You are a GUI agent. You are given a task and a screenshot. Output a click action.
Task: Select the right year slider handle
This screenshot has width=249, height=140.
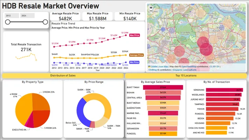(x=45, y=22)
